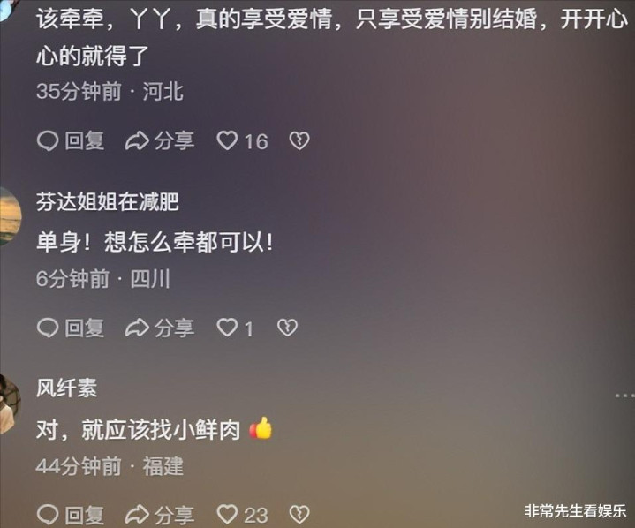Open 芬达姐姐在减肥's profile avatar
The height and width of the screenshot is (528, 635).
[x=9, y=216]
